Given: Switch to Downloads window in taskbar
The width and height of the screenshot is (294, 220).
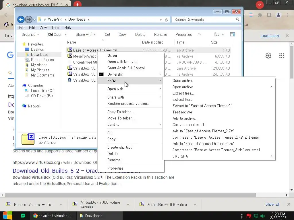Looking at the screenshot, I should pyautogui.click(x=99, y=216).
